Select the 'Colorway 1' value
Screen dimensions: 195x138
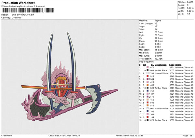[17, 18]
